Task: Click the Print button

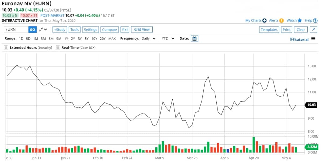Action: coord(287,30)
